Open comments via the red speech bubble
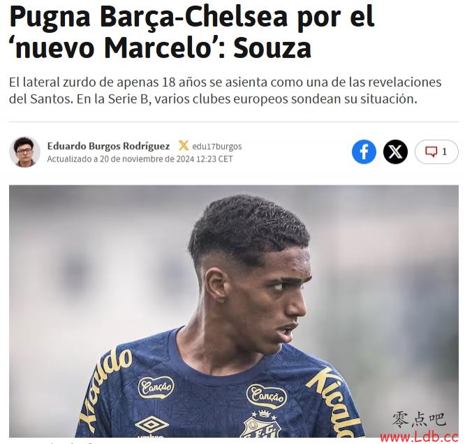Image resolution: width=465 pixels, height=444 pixels. coord(431,152)
